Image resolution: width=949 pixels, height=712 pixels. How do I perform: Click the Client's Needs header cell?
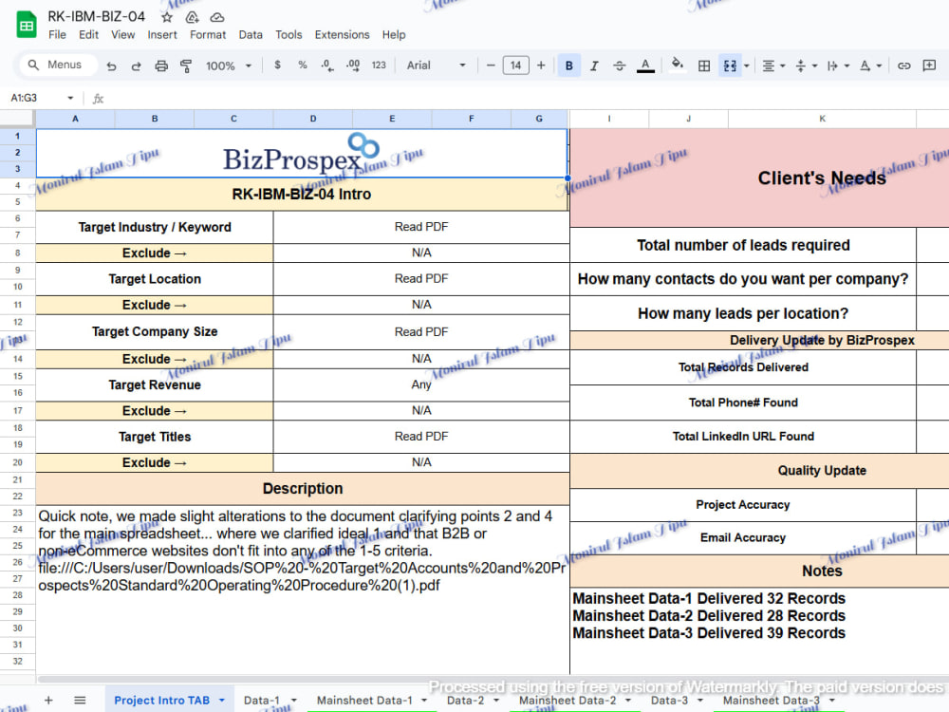tap(821, 178)
